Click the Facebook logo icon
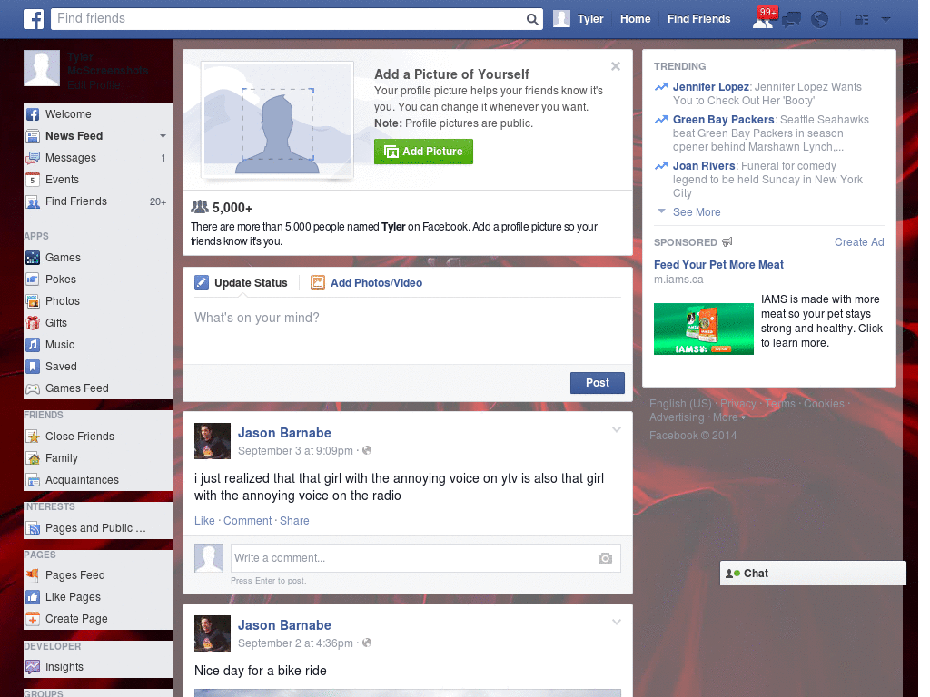 point(34,19)
